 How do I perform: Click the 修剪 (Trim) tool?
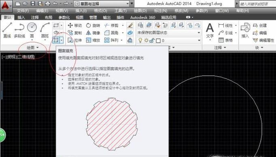pyautogui.click(x=112, y=25)
